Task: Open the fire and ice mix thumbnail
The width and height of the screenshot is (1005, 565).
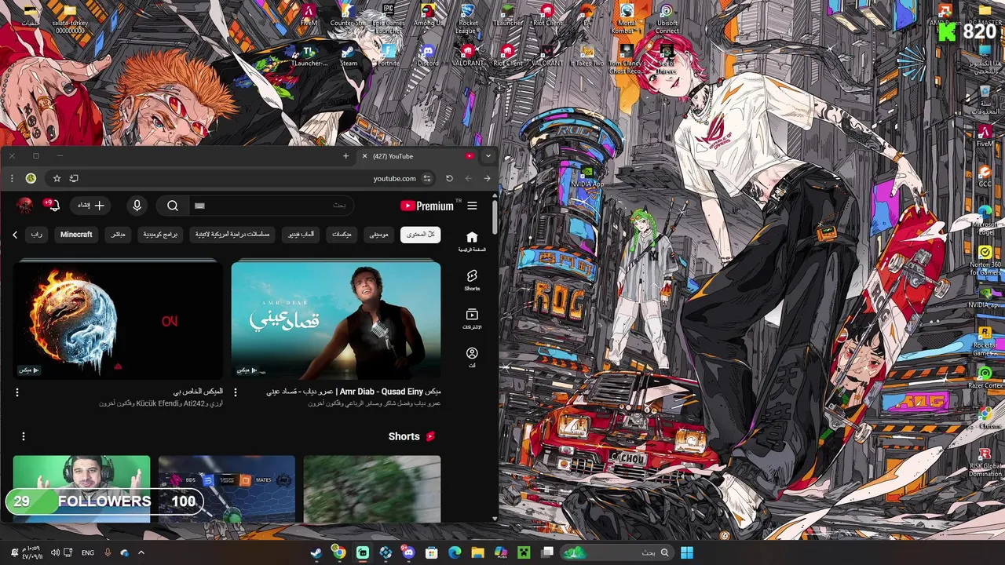Action: point(118,321)
